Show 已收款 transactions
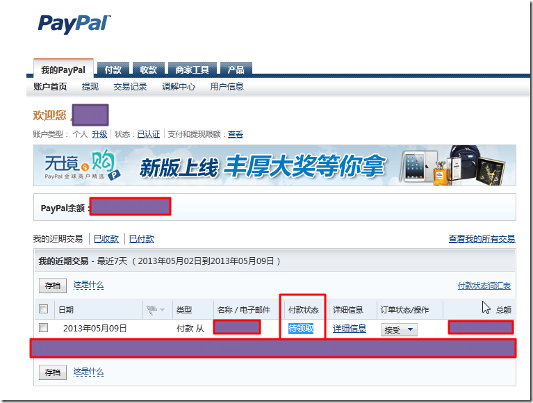The height and width of the screenshot is (403, 533). coord(106,239)
